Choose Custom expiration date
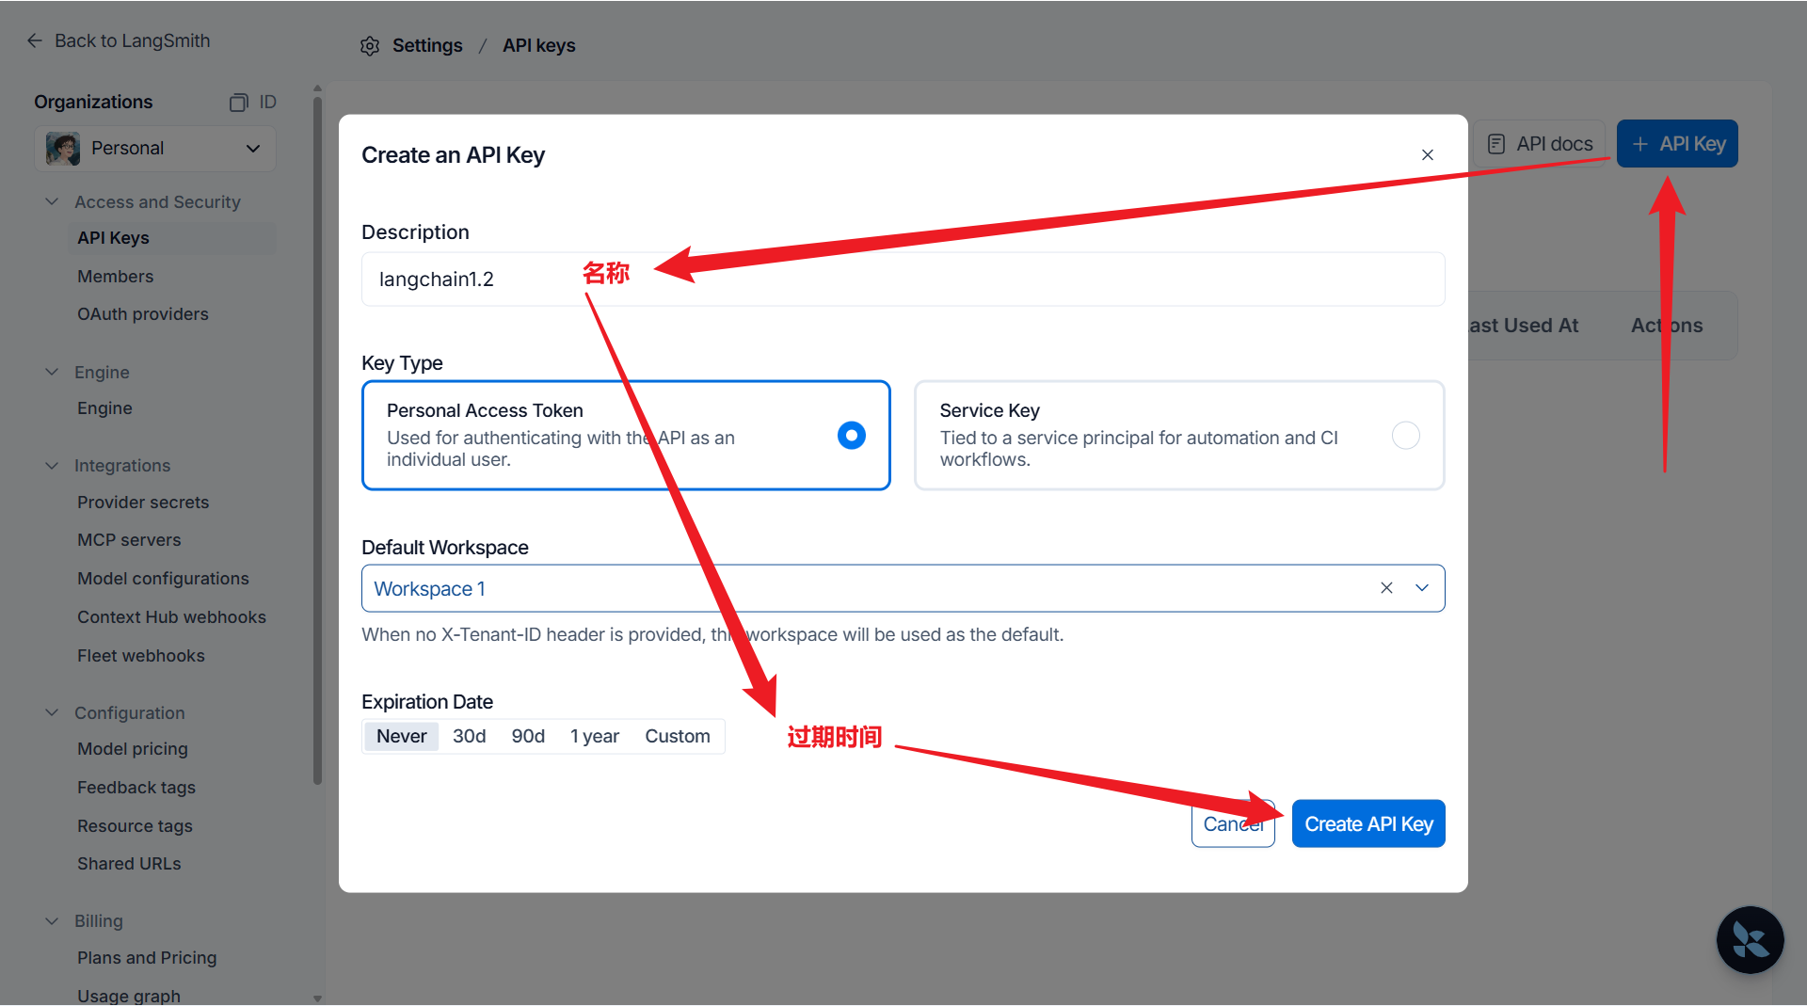Viewport: 1807px width, 1006px height. coord(678,736)
